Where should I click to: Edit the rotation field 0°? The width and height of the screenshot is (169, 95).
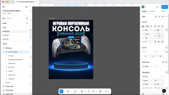click(147, 42)
